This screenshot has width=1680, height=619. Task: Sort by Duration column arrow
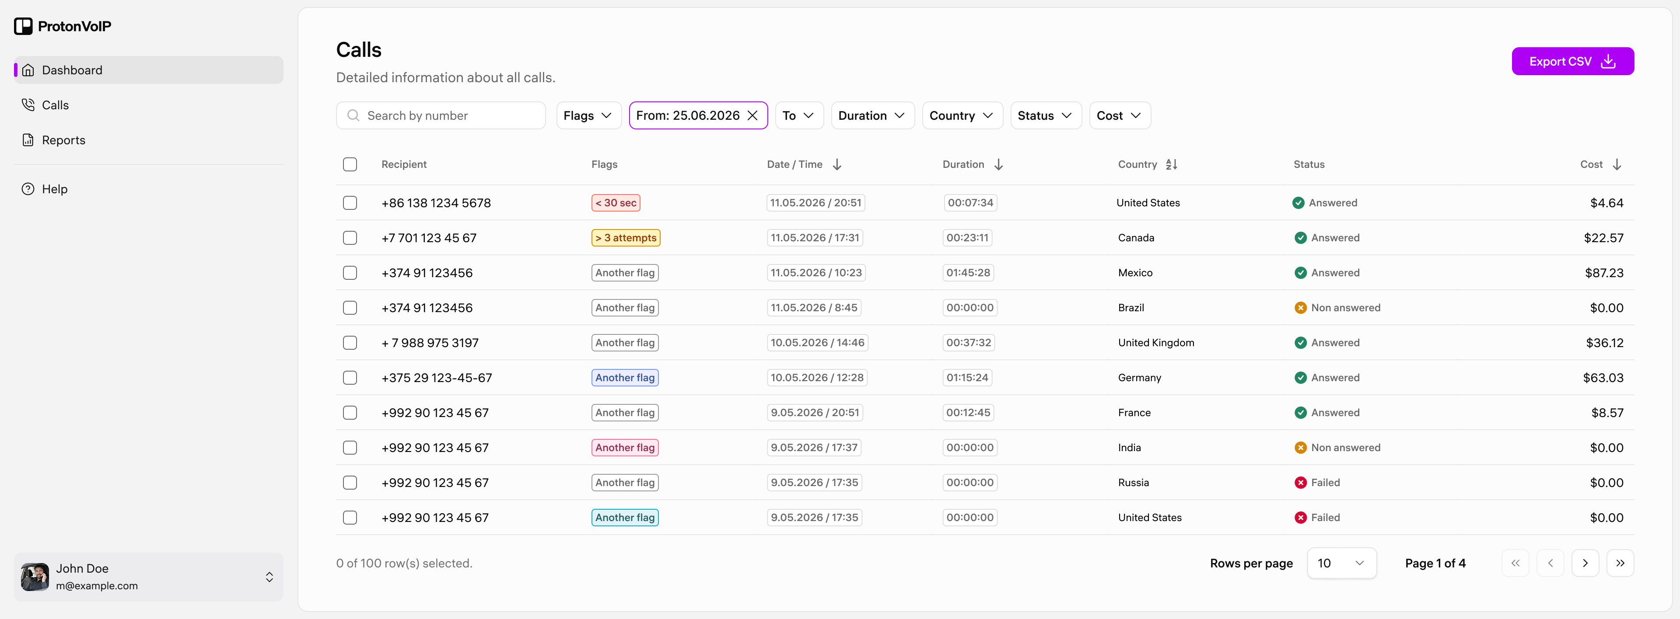(x=998, y=164)
